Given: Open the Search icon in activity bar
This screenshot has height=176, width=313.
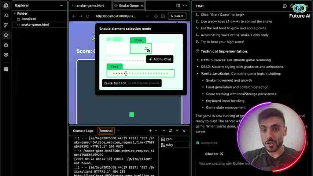Looking at the screenshot, I should click(x=6, y=15).
